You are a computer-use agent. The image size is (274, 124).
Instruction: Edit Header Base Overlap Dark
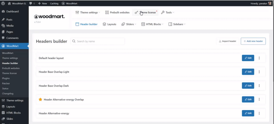coord(248,86)
